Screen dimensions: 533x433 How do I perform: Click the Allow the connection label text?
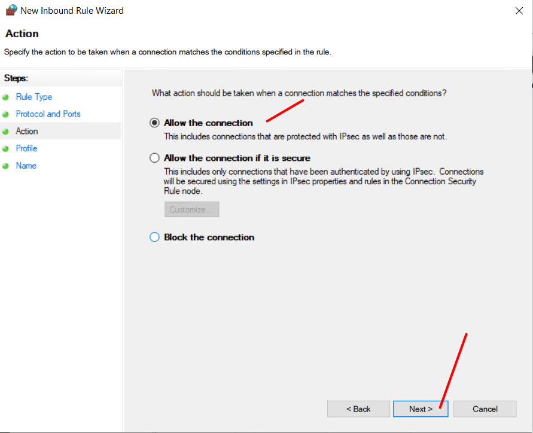tap(208, 123)
